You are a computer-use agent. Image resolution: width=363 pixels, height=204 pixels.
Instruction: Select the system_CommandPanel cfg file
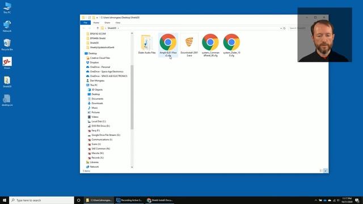tap(210, 45)
